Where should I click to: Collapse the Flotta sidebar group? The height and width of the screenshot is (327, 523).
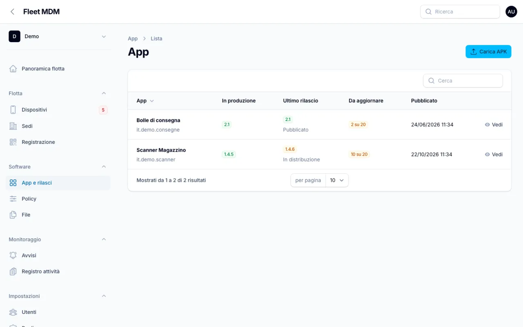[x=104, y=94]
